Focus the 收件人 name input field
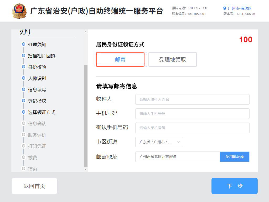Image resolution: width=269 pixels, height=202 pixels. 192,99
